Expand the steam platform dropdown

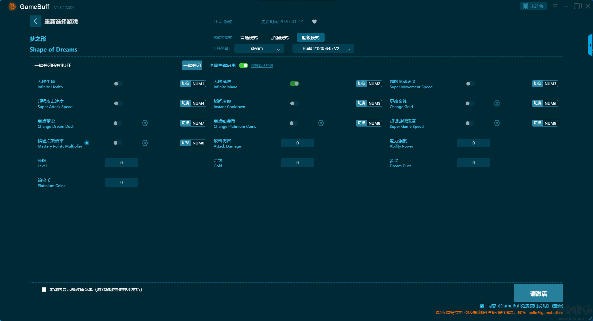(259, 48)
